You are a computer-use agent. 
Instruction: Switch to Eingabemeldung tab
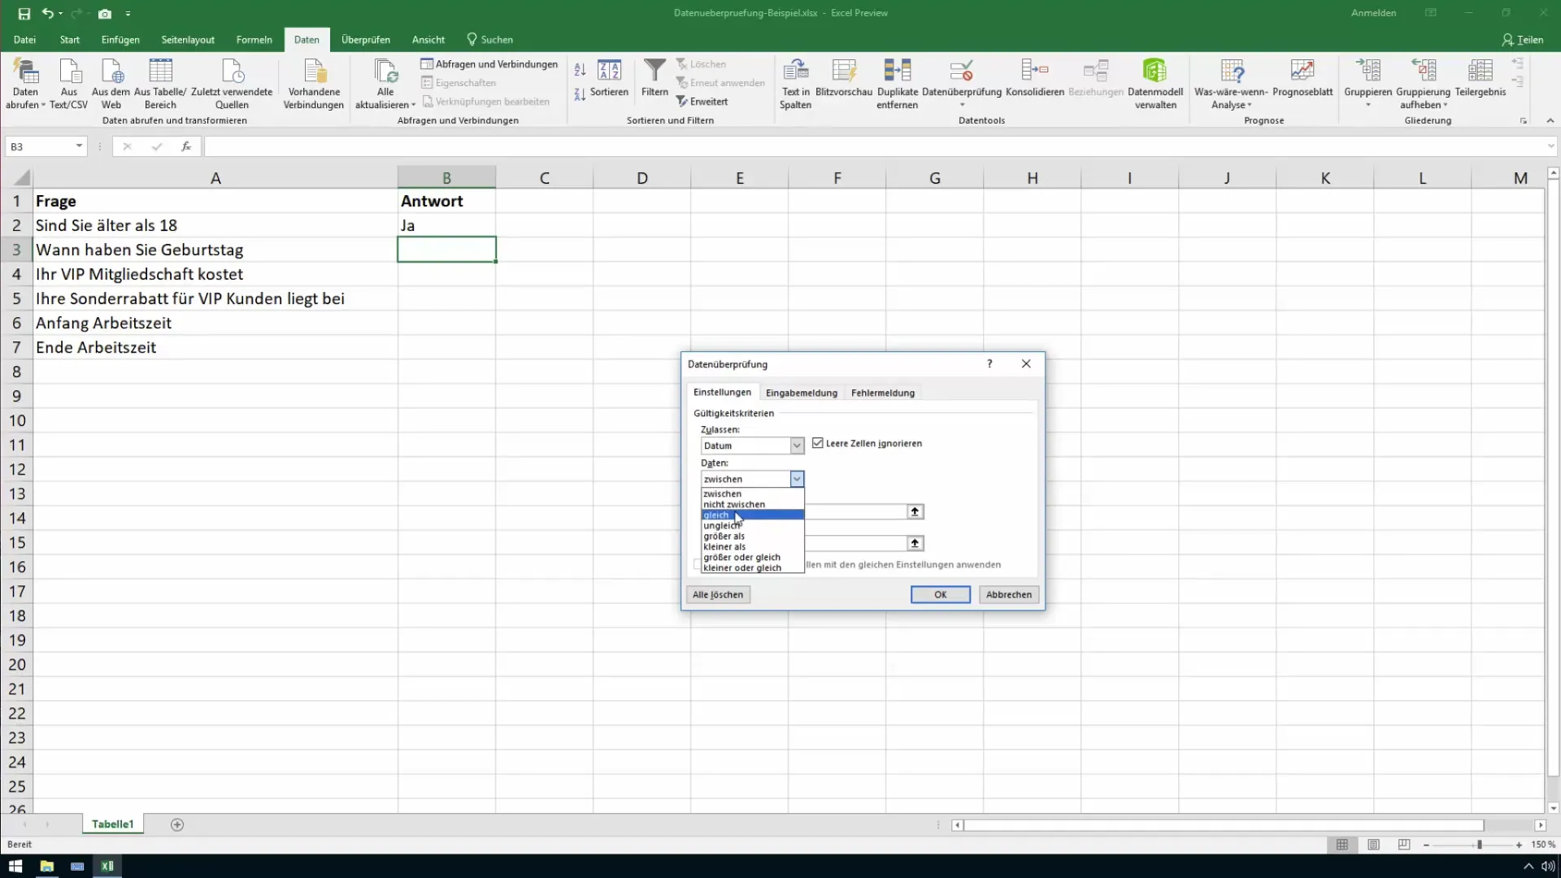802,393
